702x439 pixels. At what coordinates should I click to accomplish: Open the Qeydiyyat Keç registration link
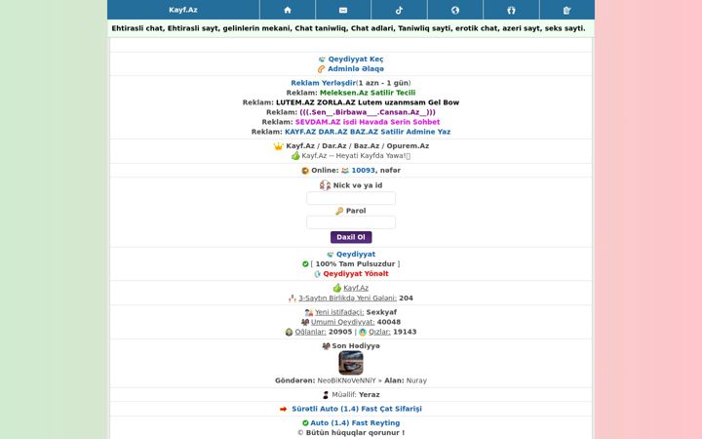356,60
